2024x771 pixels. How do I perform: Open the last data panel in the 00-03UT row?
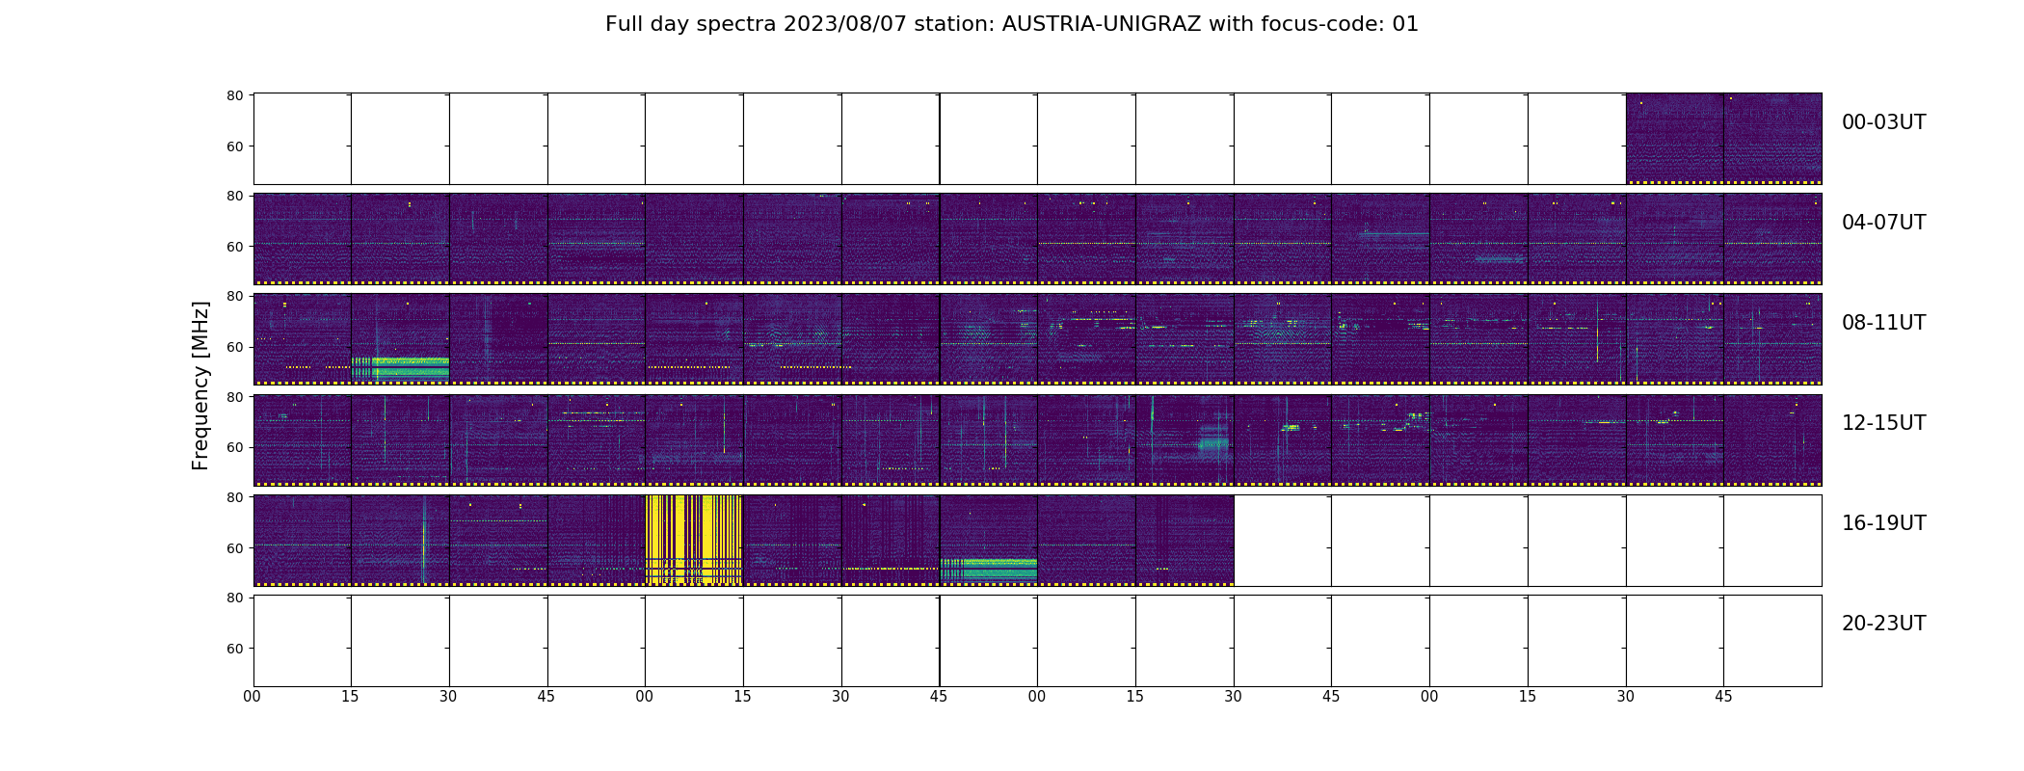pos(1772,139)
